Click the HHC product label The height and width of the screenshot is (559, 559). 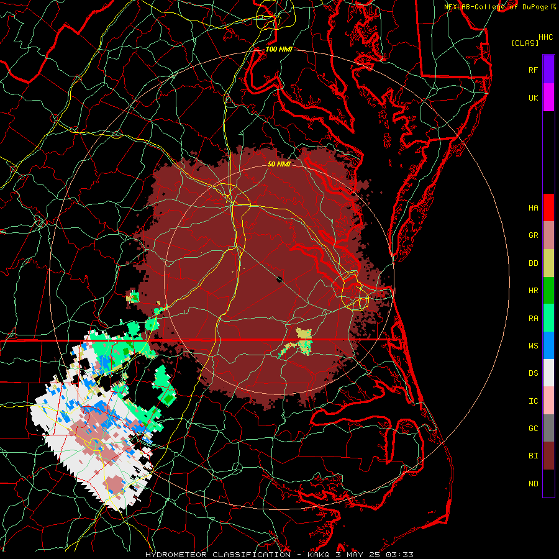[x=546, y=37]
